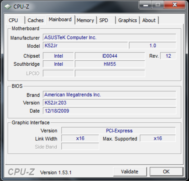Click the CPU-Z icon in title bar
Image resolution: width=189 pixels, height=181 pixels.
pos(8,6)
